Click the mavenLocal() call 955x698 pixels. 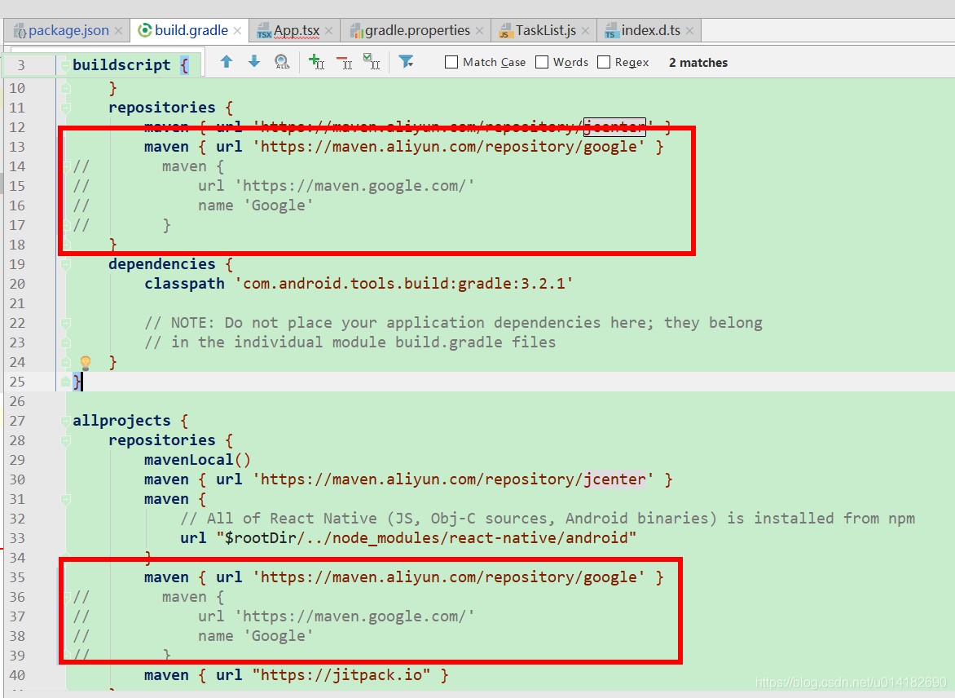197,460
